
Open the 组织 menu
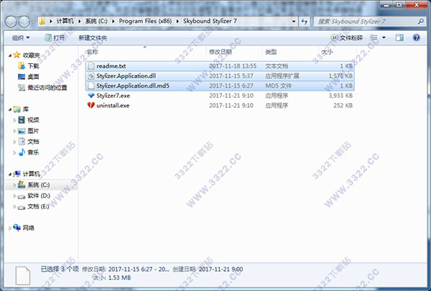click(x=21, y=37)
